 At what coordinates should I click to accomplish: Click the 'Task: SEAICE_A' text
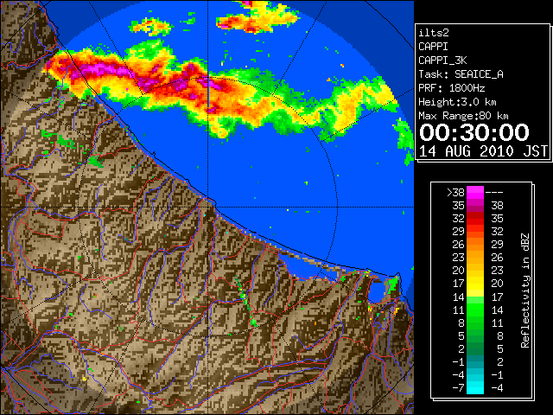[461, 74]
